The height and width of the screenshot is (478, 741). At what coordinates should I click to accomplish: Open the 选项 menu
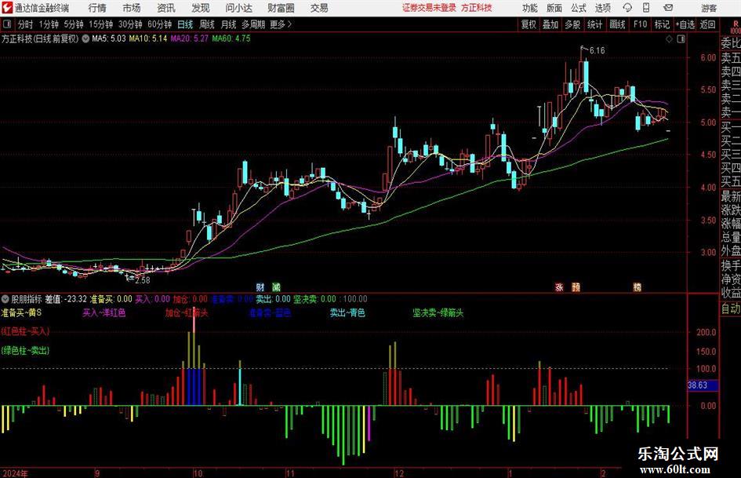coord(602,8)
